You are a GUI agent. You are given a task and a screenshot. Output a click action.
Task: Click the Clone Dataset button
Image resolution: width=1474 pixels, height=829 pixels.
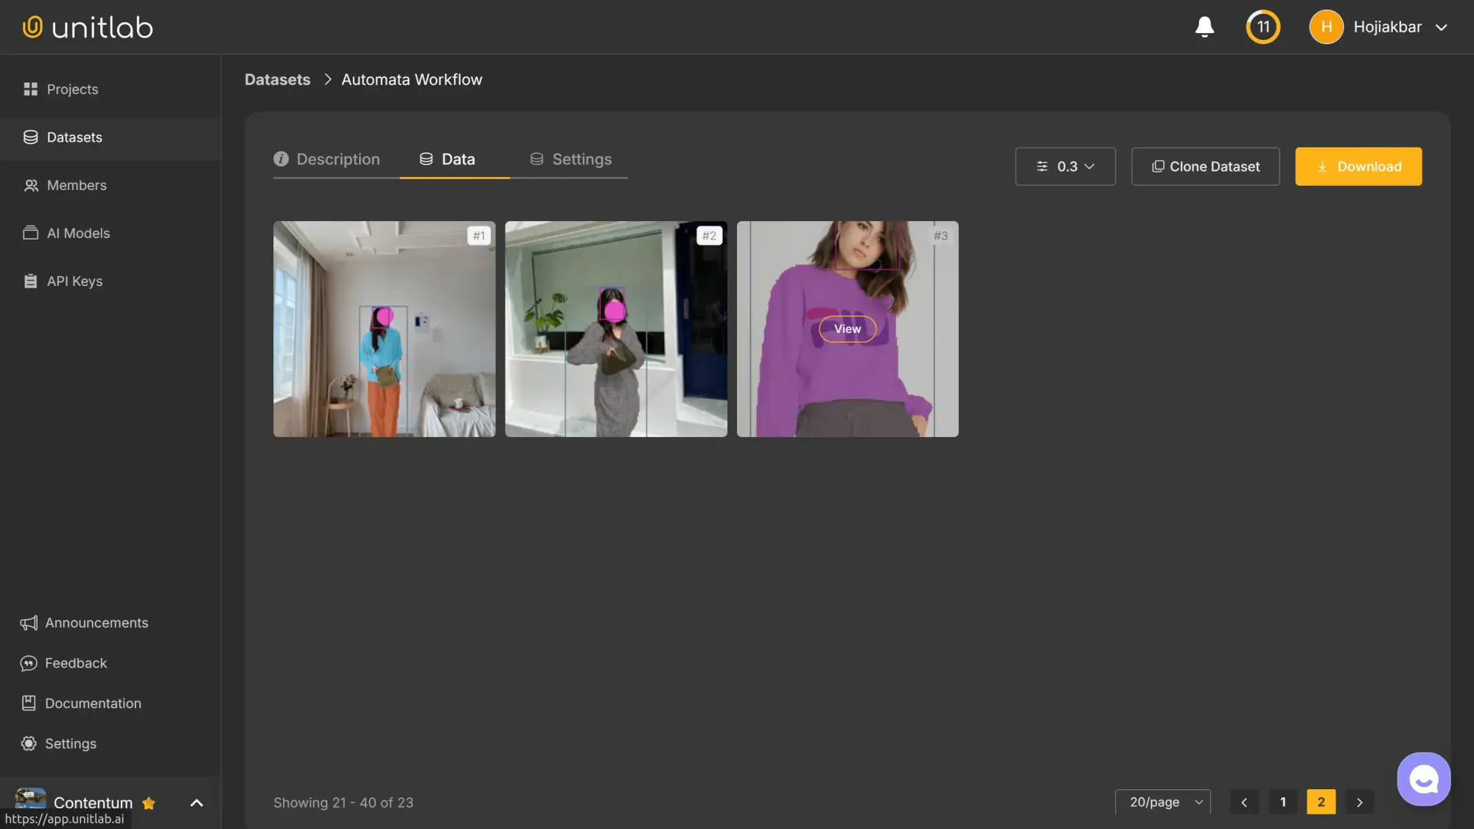point(1205,167)
